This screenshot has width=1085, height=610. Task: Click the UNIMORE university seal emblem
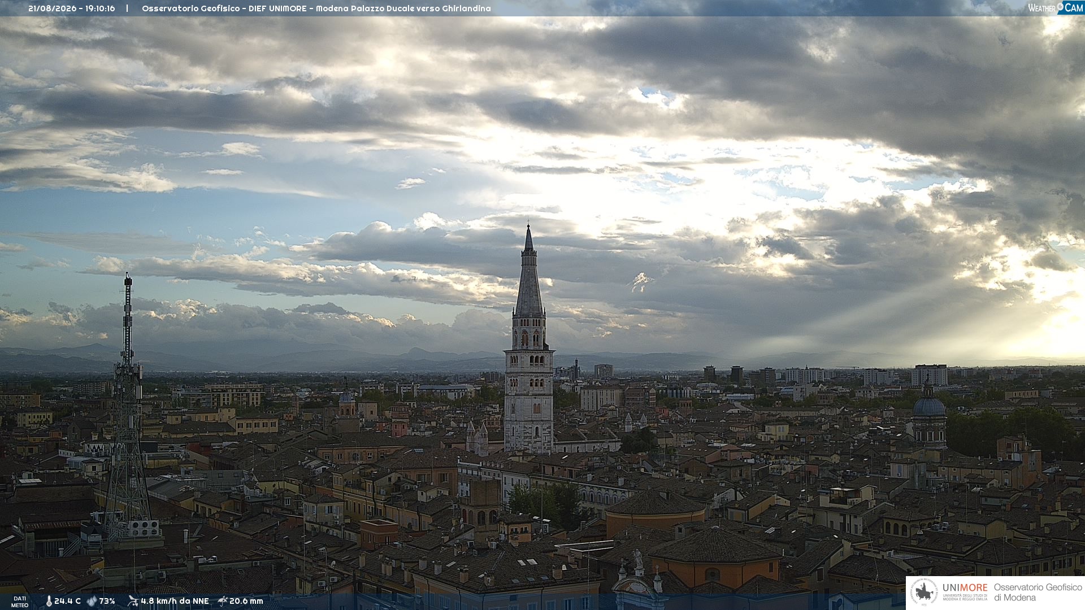(924, 592)
